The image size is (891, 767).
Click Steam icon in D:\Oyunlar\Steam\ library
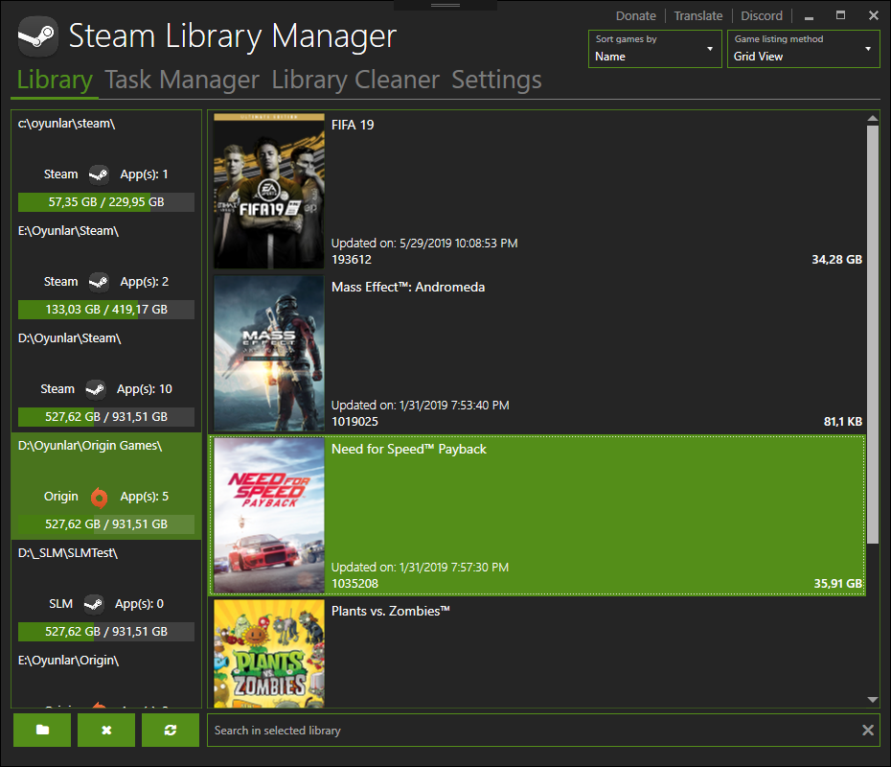point(96,389)
